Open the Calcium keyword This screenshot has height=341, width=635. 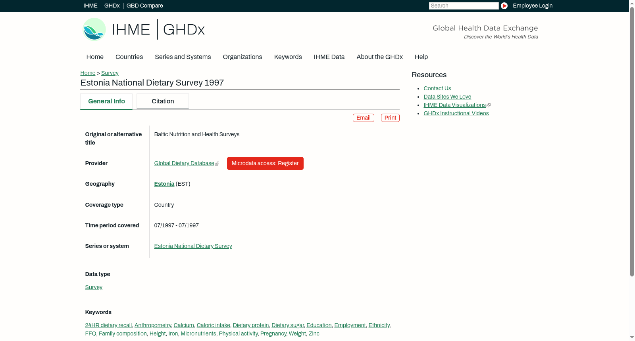coord(184,326)
